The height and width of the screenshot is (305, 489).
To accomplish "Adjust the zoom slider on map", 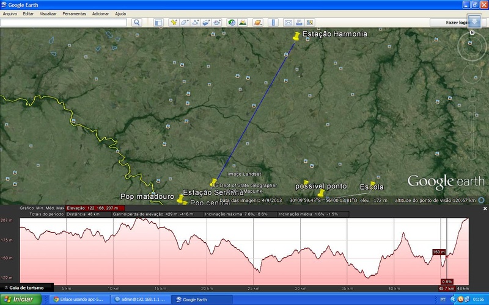I will tap(472, 132).
